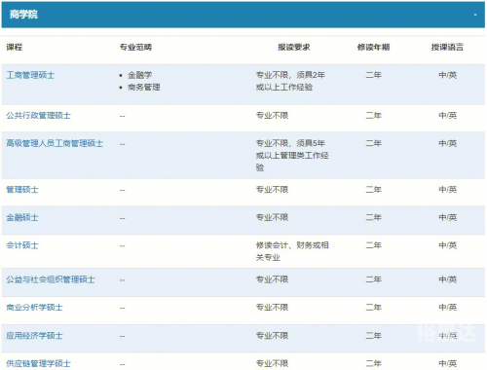The width and height of the screenshot is (487, 370).
Task: Select 二年 in the 工商管理硕士 row
Action: coord(373,75)
